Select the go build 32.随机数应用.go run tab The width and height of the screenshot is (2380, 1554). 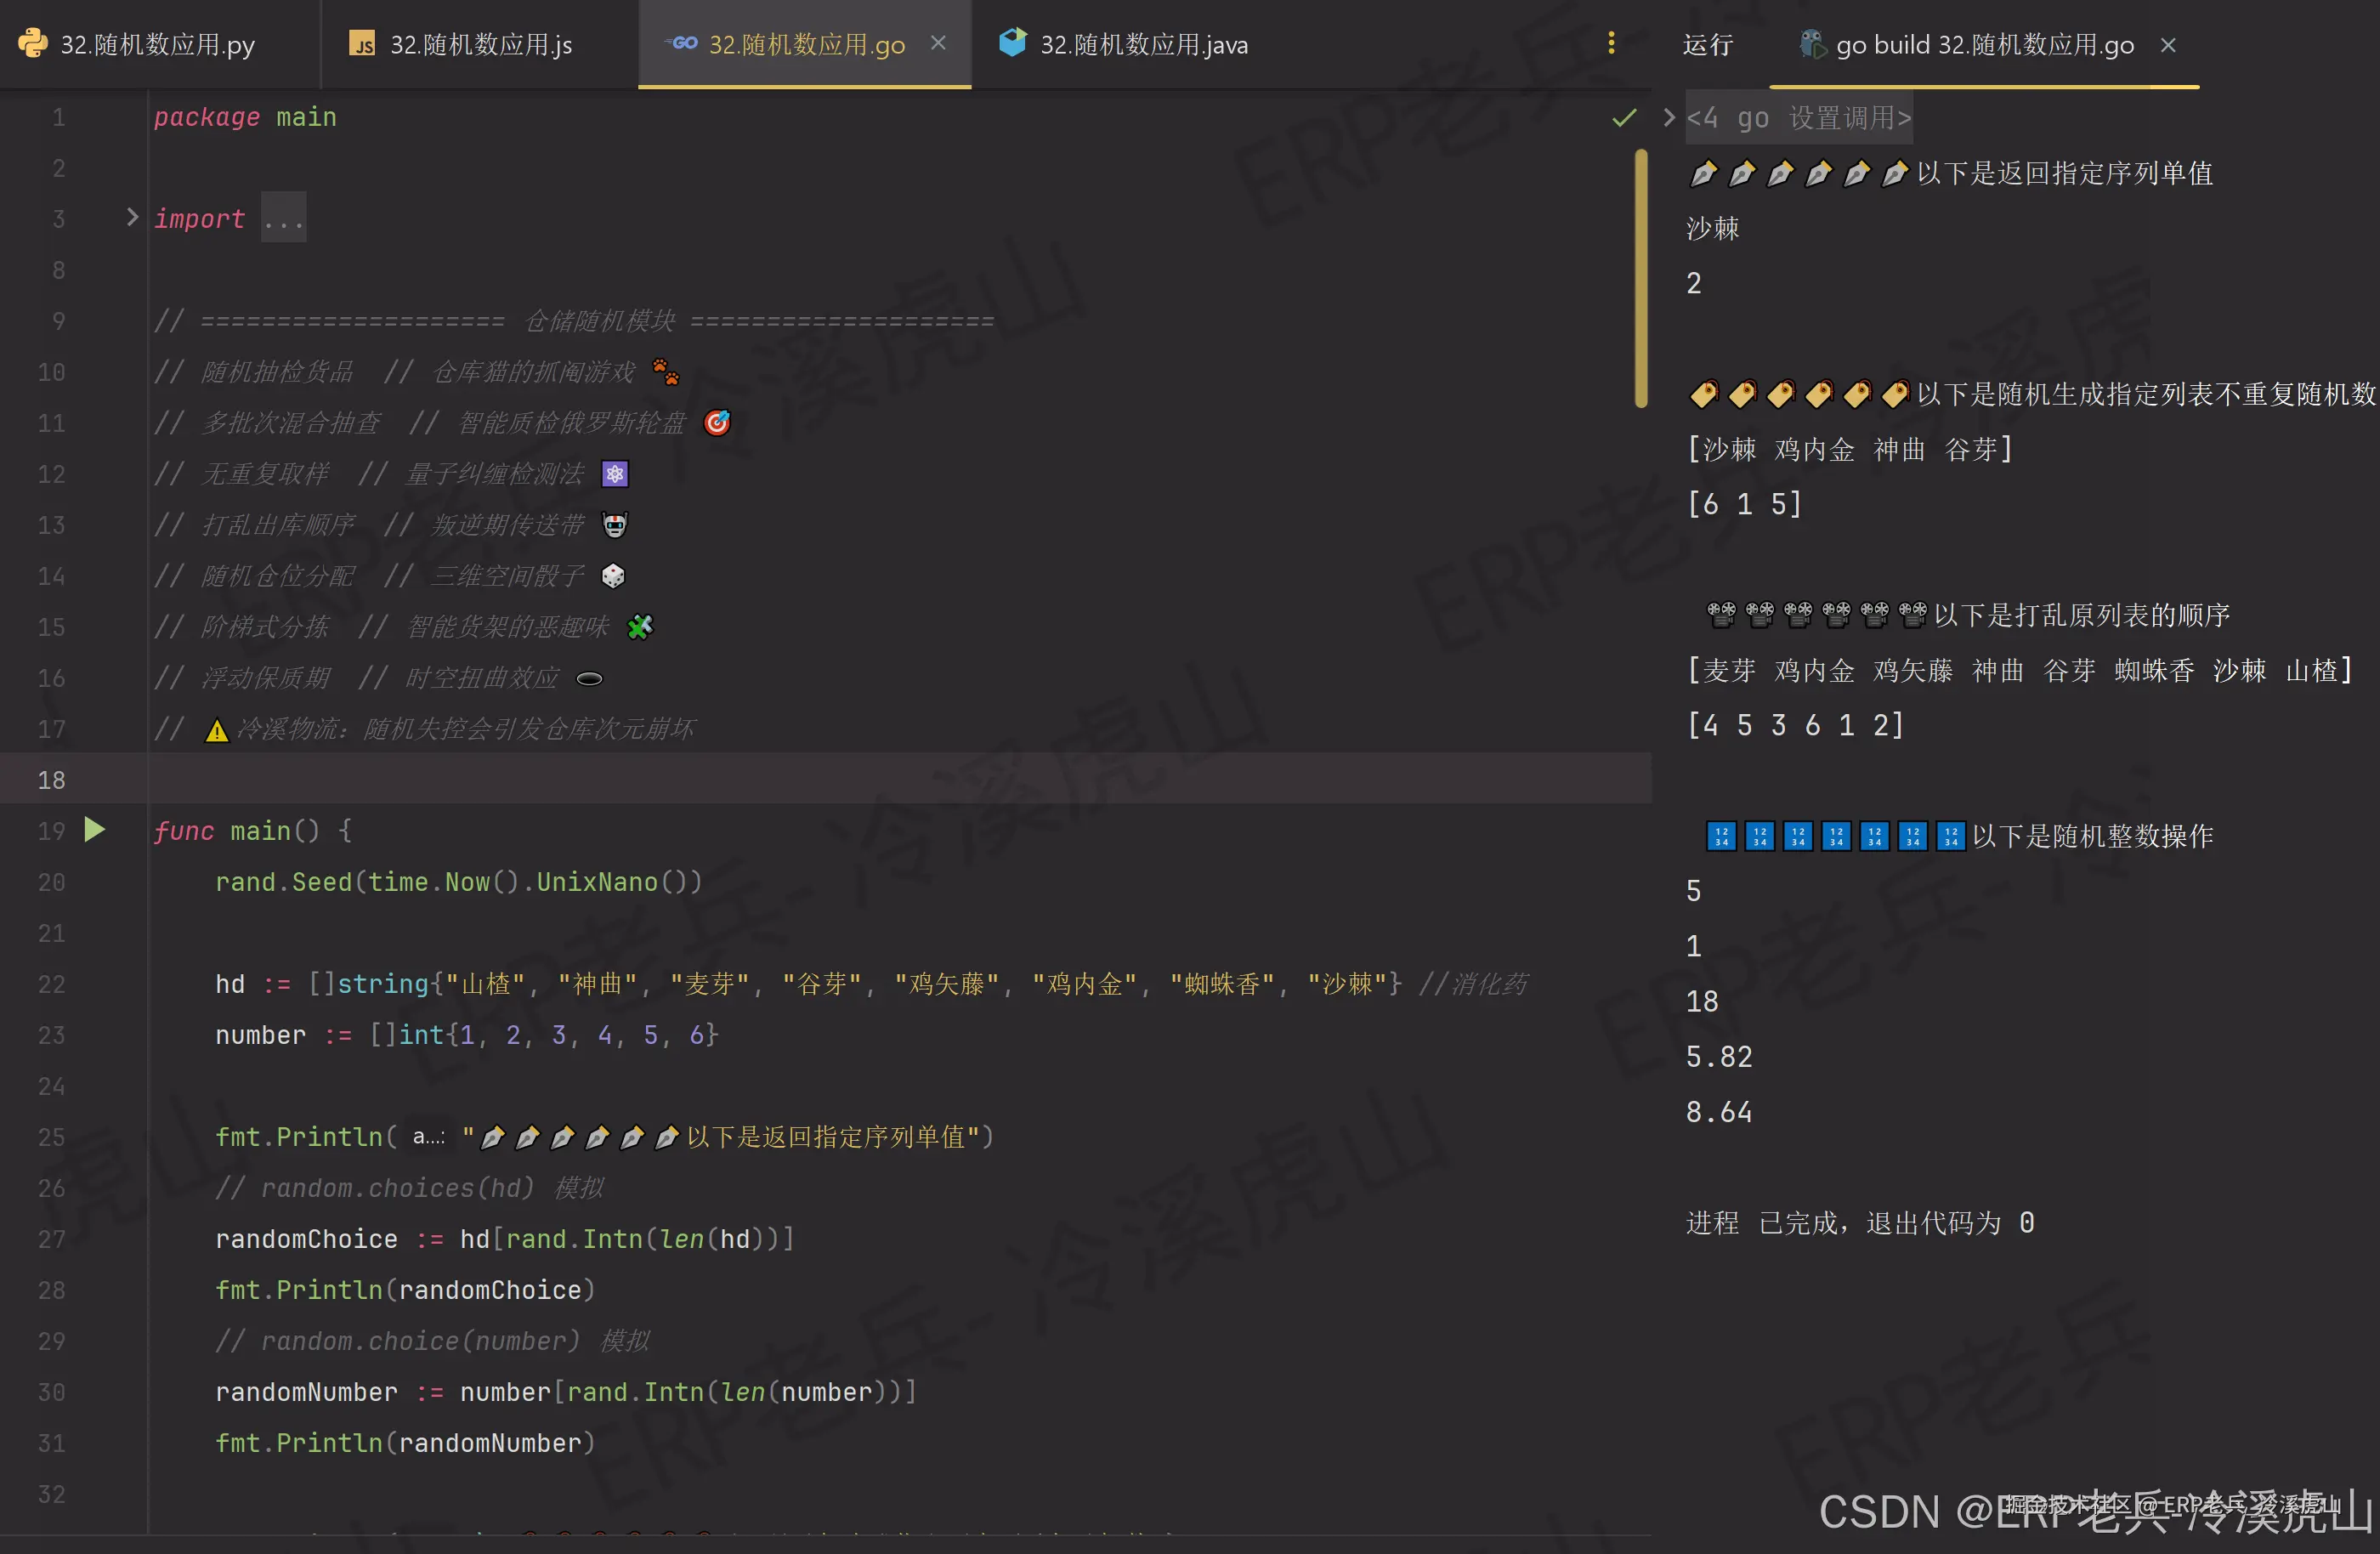1984,45
